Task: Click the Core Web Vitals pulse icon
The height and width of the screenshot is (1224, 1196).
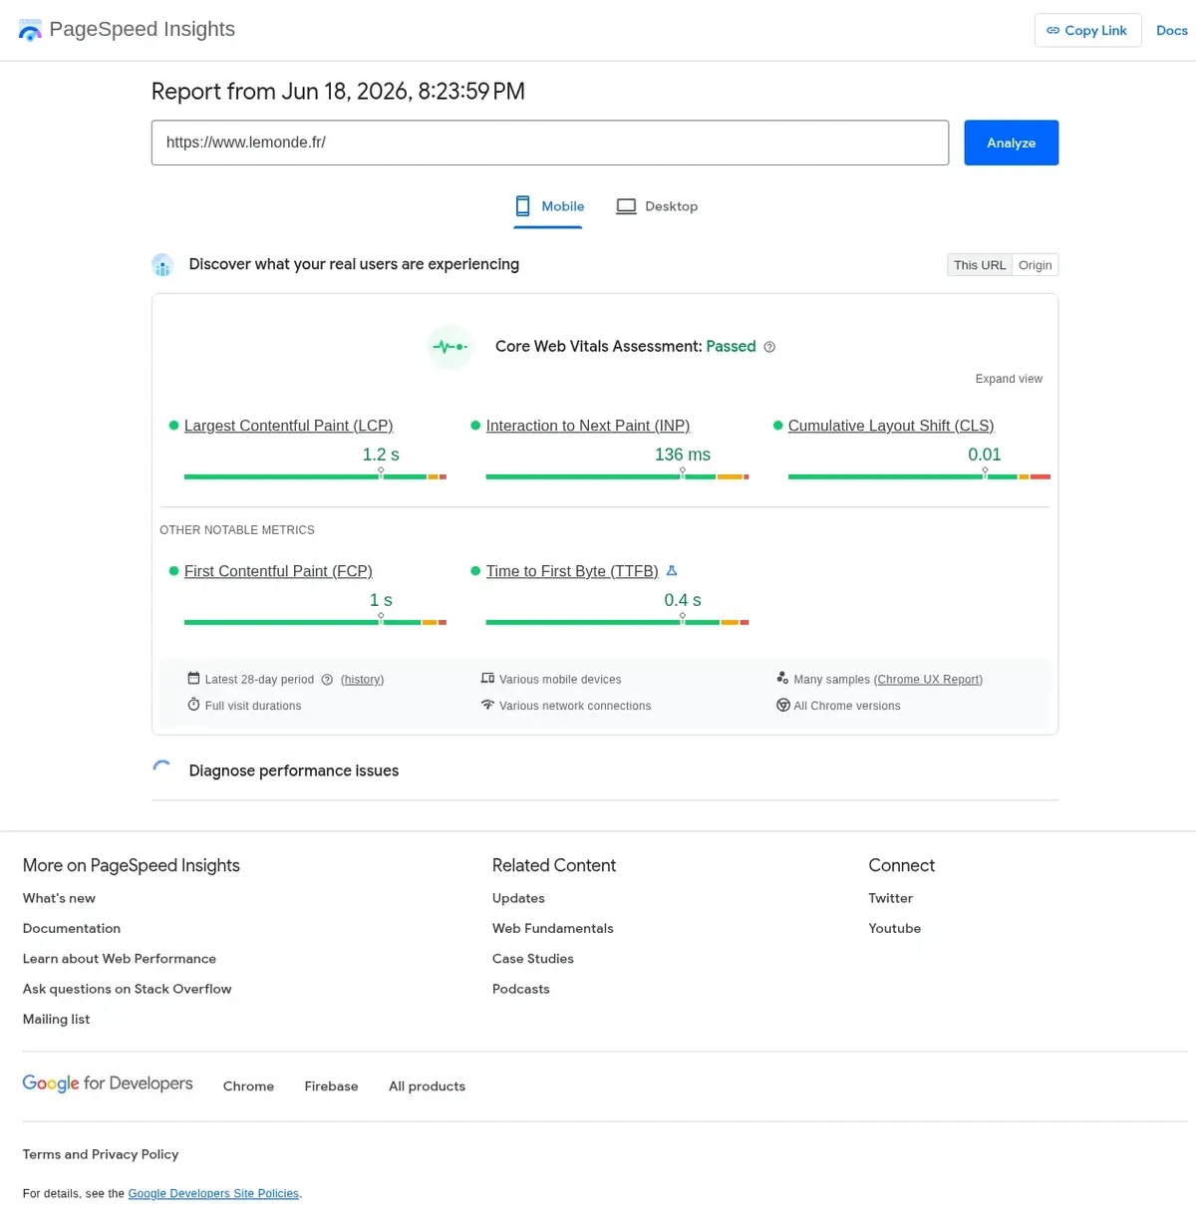Action: [x=449, y=347]
